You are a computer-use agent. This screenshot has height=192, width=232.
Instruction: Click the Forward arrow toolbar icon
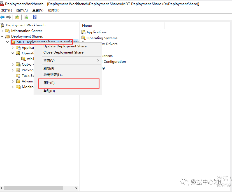[9, 17]
